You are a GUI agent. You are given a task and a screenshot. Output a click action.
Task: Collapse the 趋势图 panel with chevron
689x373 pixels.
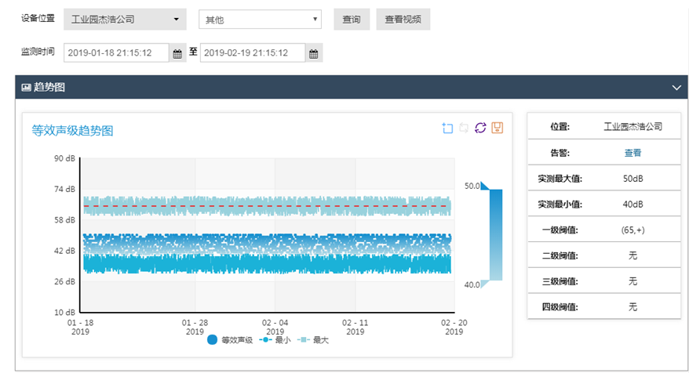(676, 87)
